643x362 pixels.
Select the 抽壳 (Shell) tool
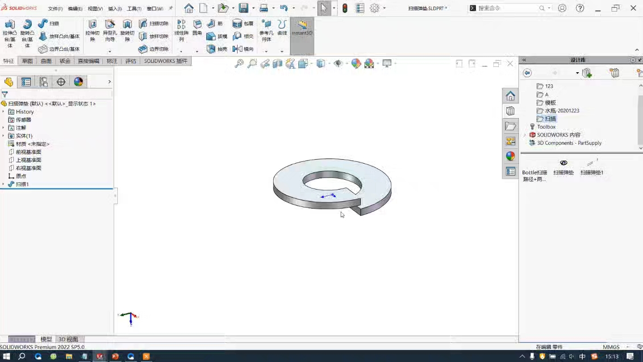point(217,49)
